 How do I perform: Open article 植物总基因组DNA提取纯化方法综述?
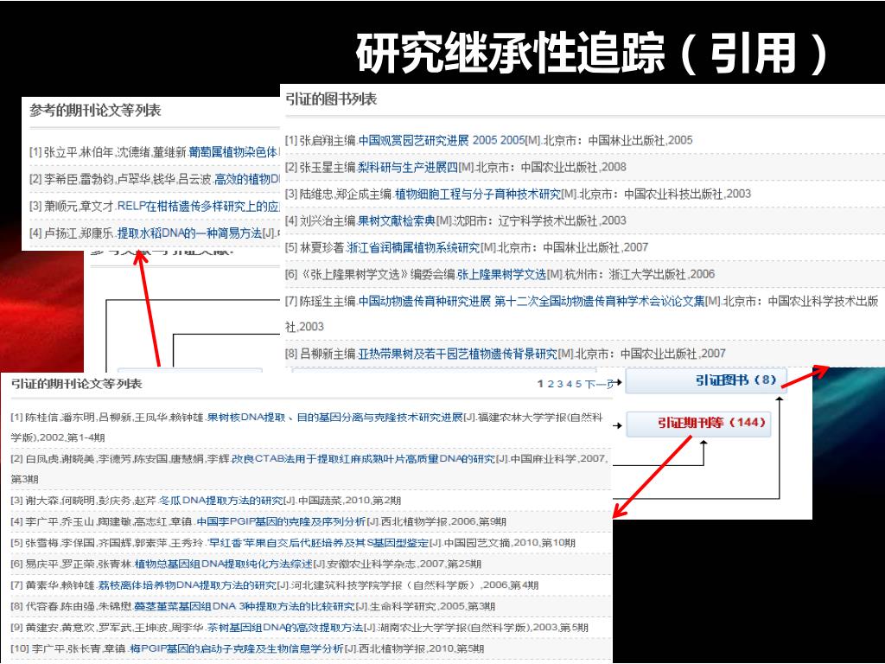[x=224, y=564]
